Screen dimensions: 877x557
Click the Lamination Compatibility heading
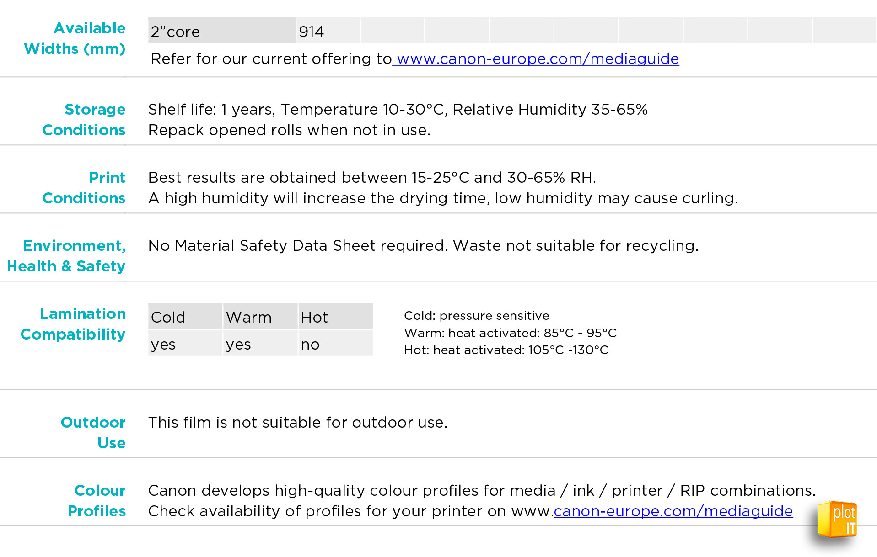pyautogui.click(x=73, y=324)
